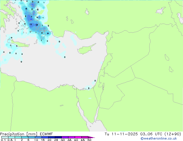Select the 35–40 mm violet swatch
The height and width of the screenshot is (141, 183).
tap(71, 137)
